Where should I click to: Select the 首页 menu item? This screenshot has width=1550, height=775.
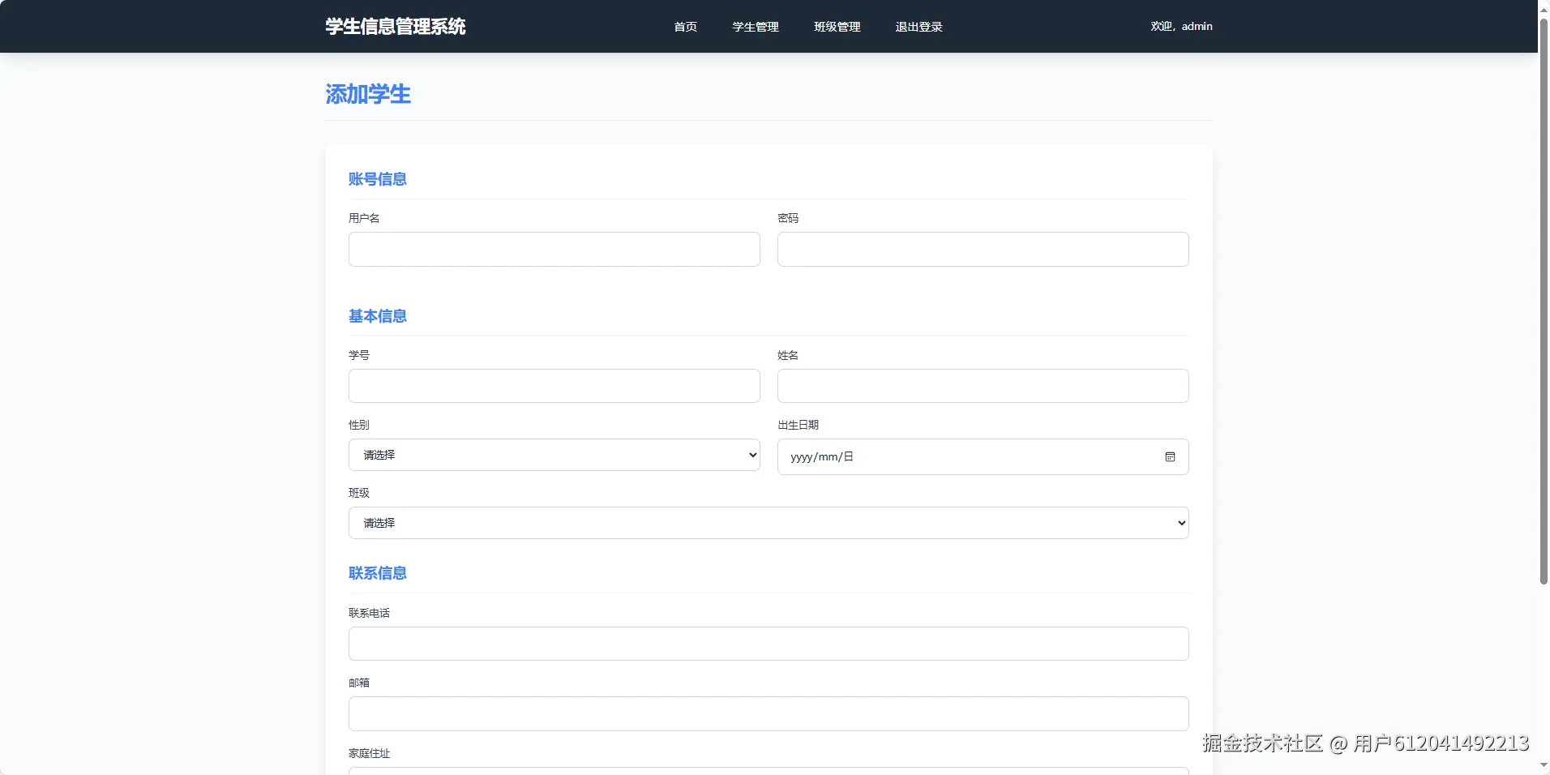(x=683, y=26)
